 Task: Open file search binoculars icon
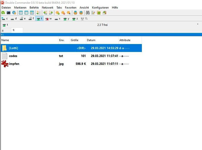[88, 13]
